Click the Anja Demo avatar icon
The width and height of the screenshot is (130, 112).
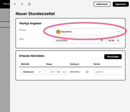pyautogui.click(x=58, y=32)
